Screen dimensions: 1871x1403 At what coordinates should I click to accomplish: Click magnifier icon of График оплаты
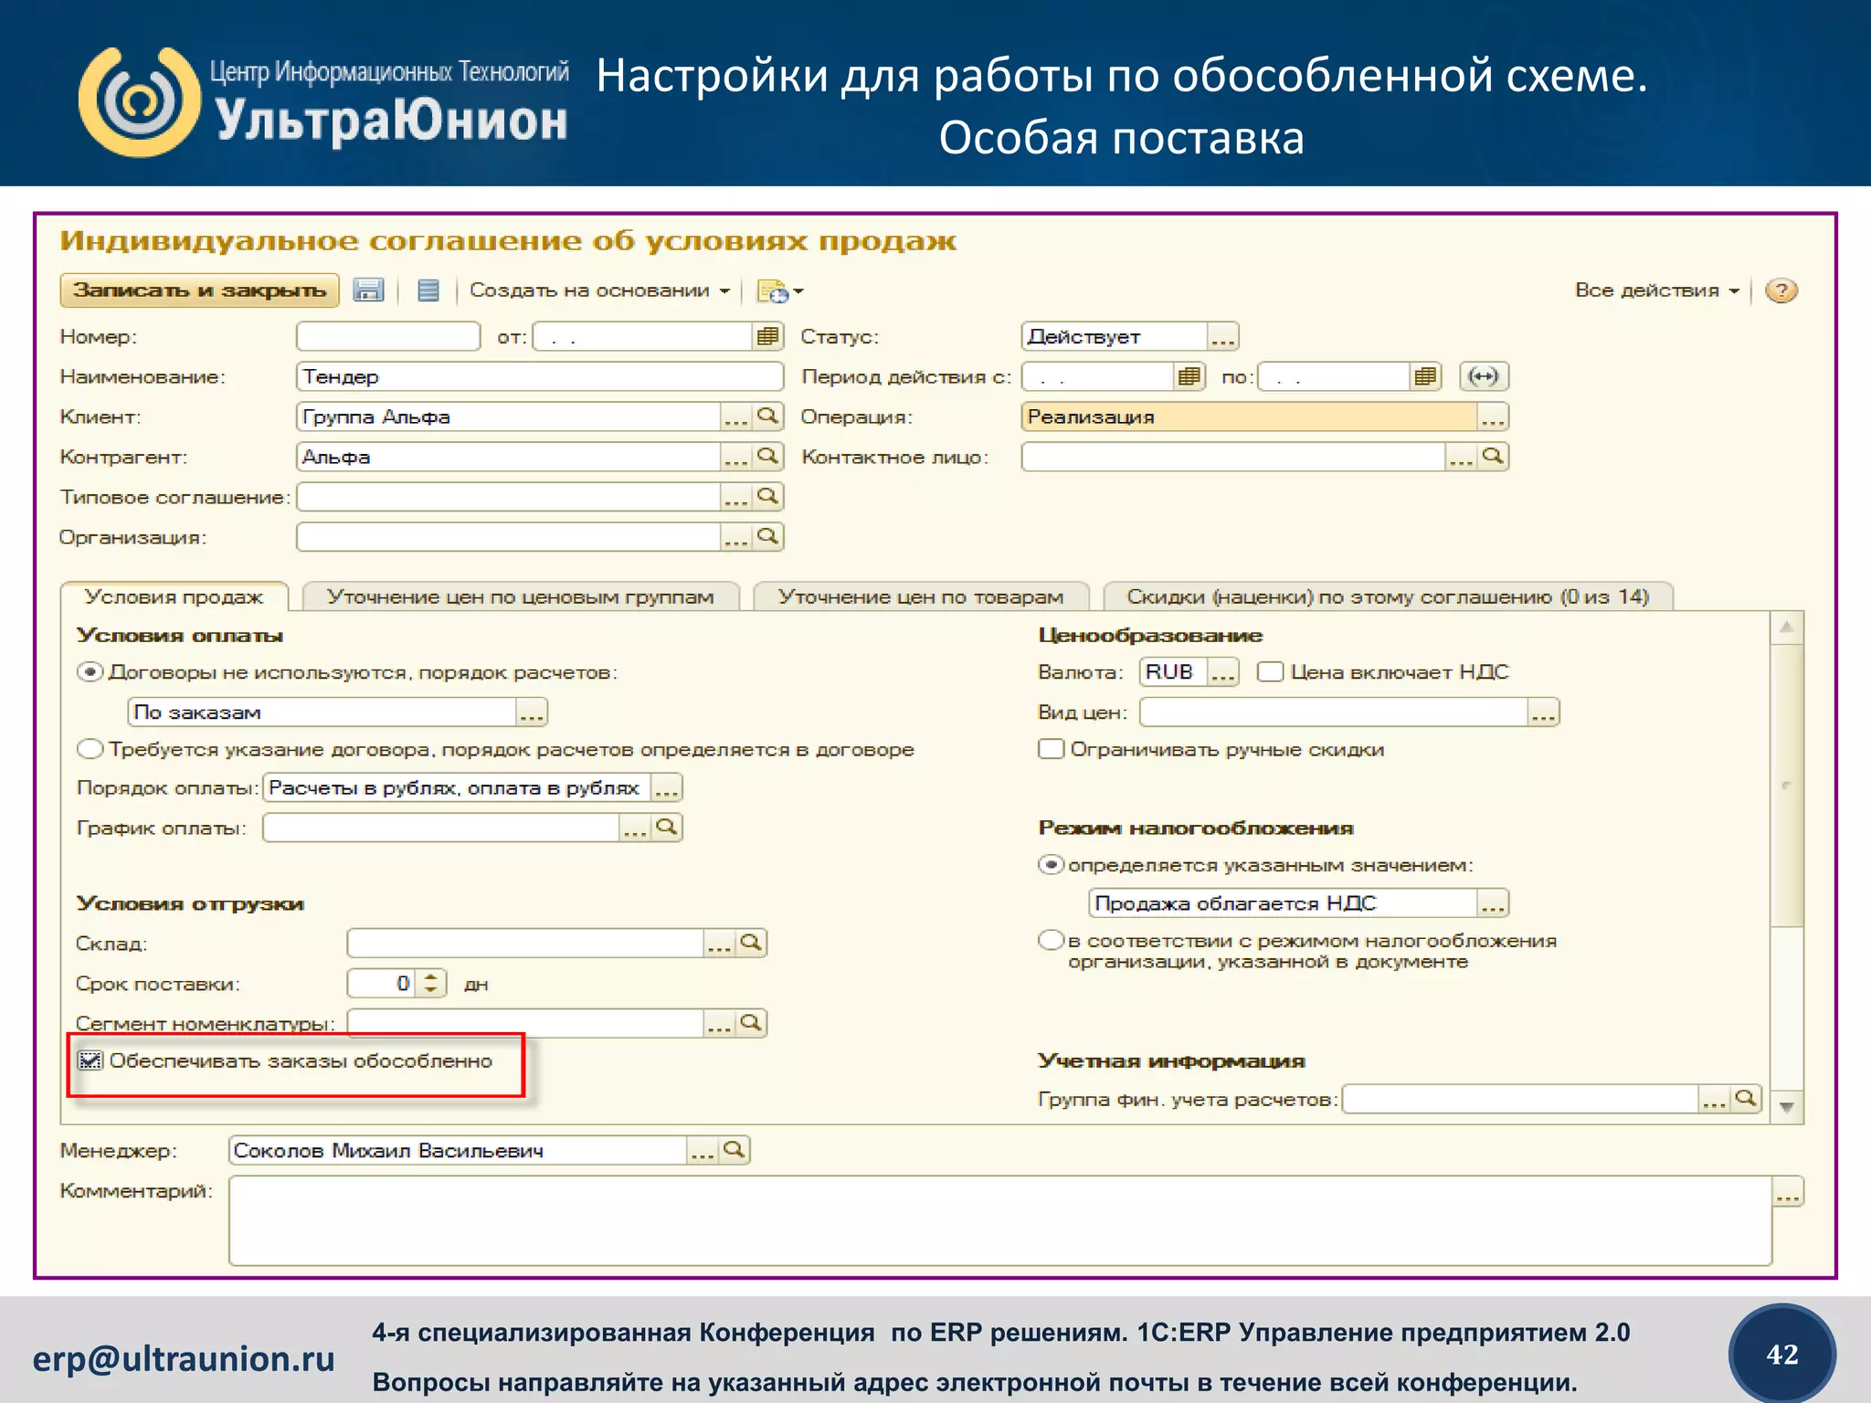(x=667, y=828)
